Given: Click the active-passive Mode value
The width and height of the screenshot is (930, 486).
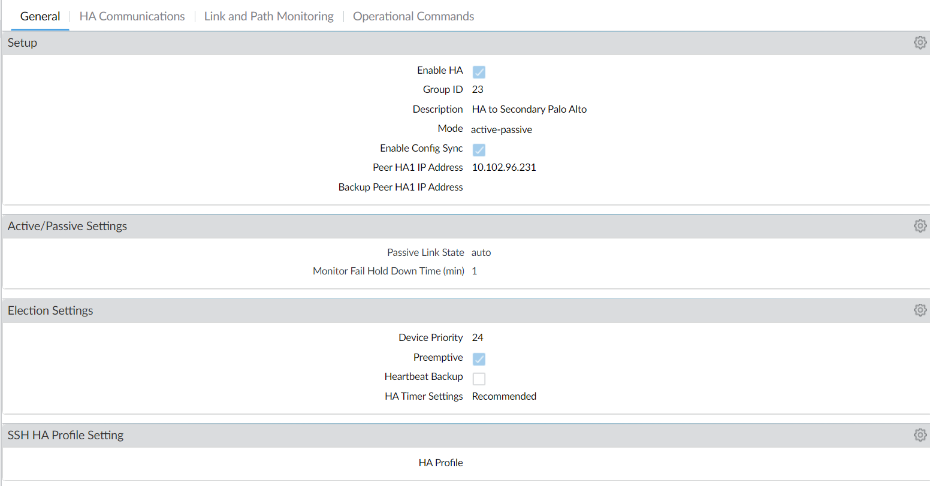Looking at the screenshot, I should (x=502, y=129).
